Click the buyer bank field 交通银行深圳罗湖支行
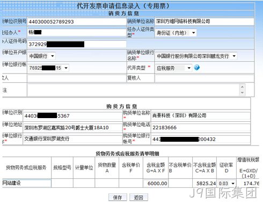 click(72, 139)
